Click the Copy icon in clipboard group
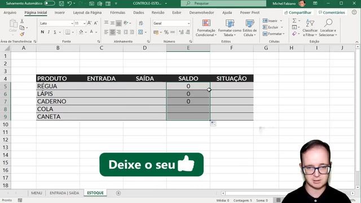 point(22,28)
